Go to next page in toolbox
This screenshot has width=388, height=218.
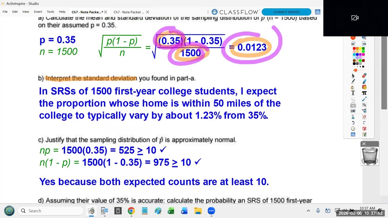point(364,44)
